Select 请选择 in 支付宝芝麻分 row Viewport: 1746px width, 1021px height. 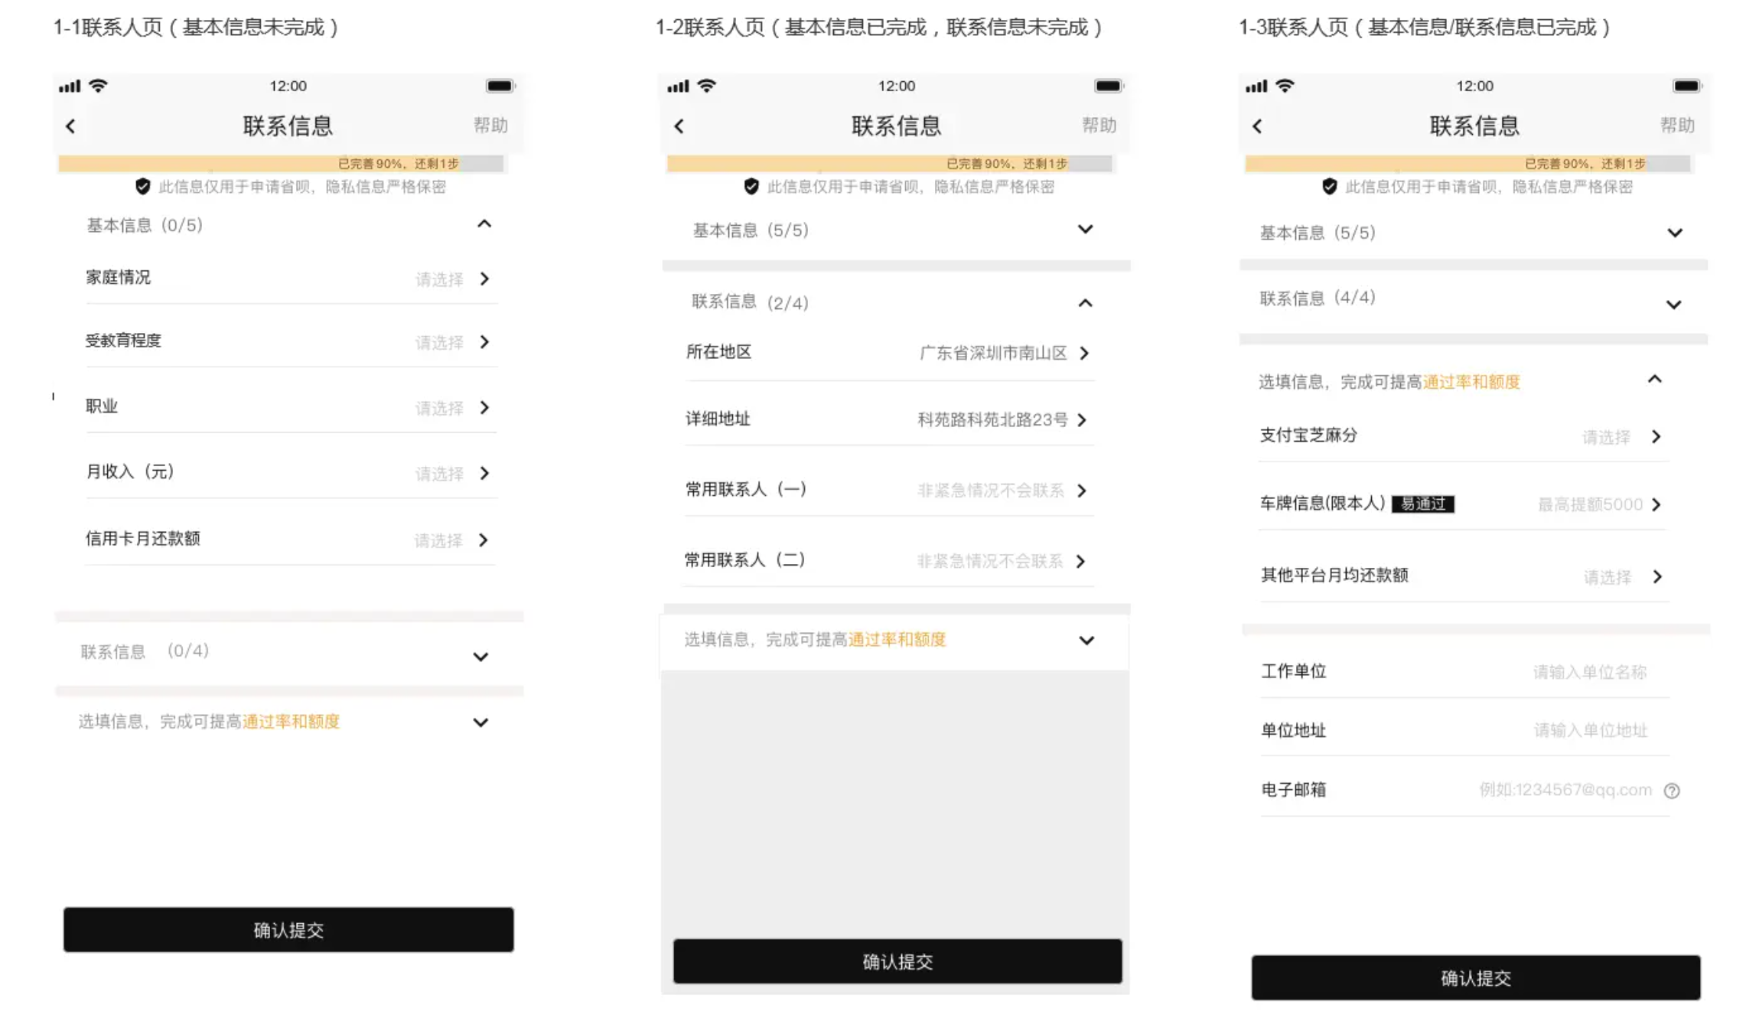pyautogui.click(x=1607, y=437)
